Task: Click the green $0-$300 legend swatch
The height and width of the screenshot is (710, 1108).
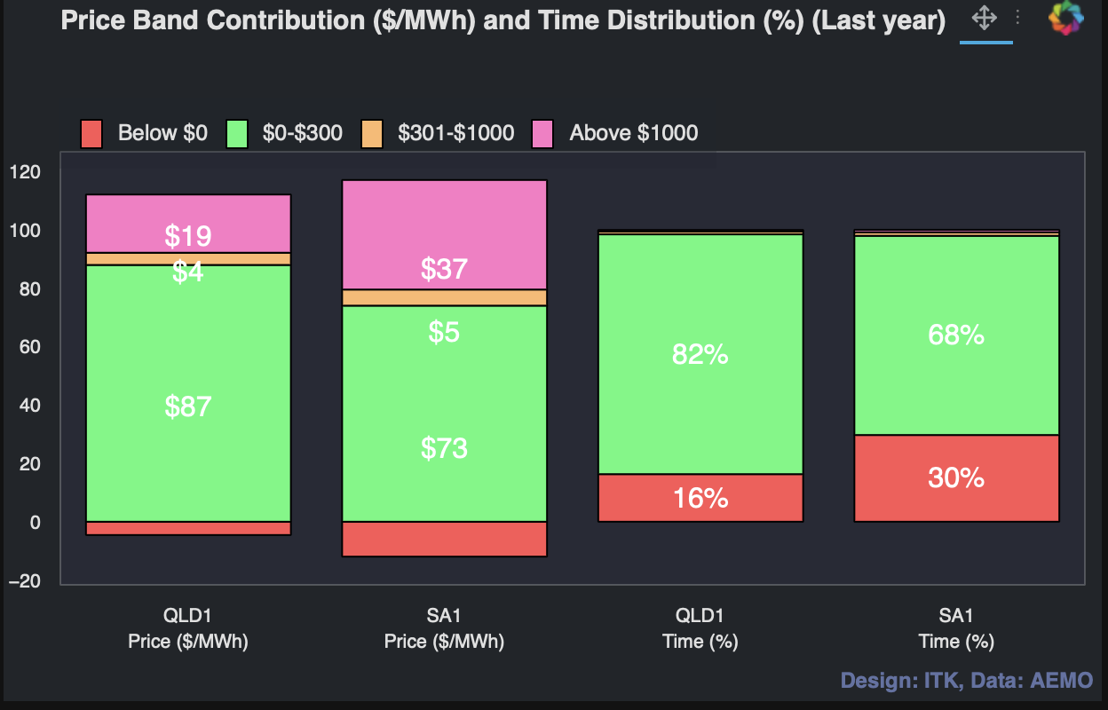Action: (238, 133)
